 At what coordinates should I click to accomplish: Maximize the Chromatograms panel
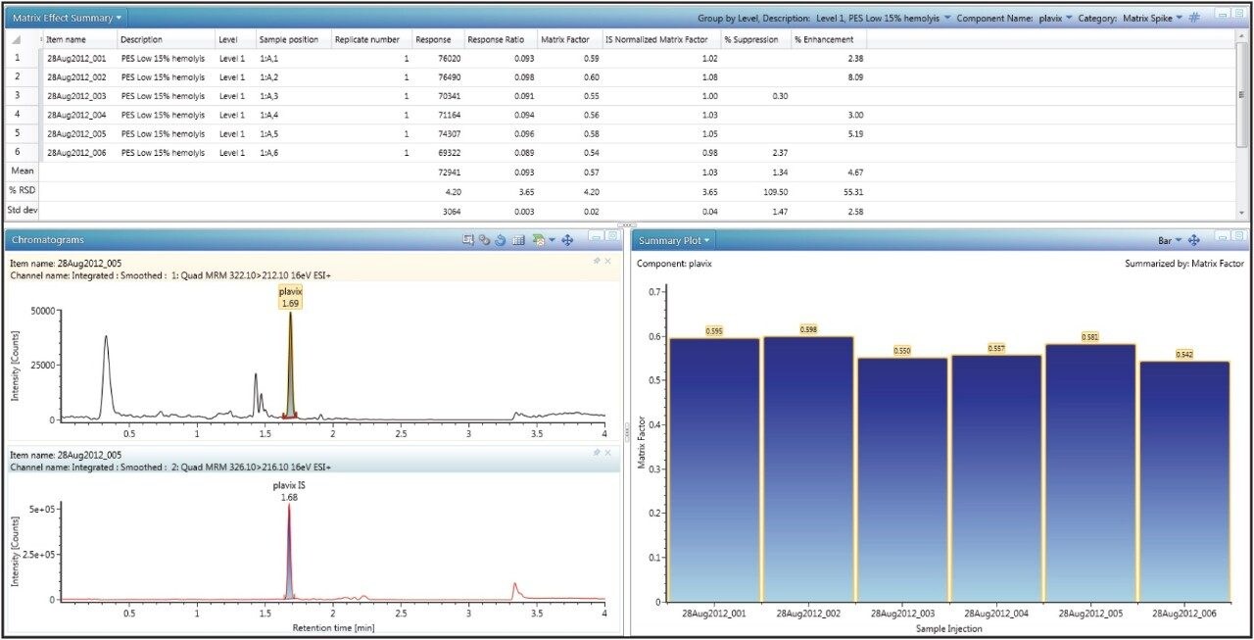coord(611,236)
